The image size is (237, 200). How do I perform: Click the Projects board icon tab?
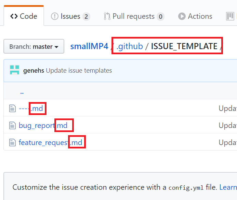[x=230, y=16]
